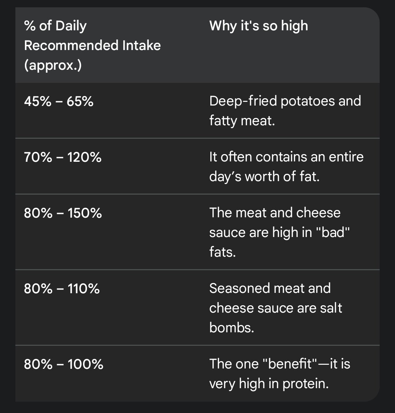Click the '80% – 150%' cell
Image resolution: width=395 pixels, height=413 pixels.
click(x=63, y=213)
